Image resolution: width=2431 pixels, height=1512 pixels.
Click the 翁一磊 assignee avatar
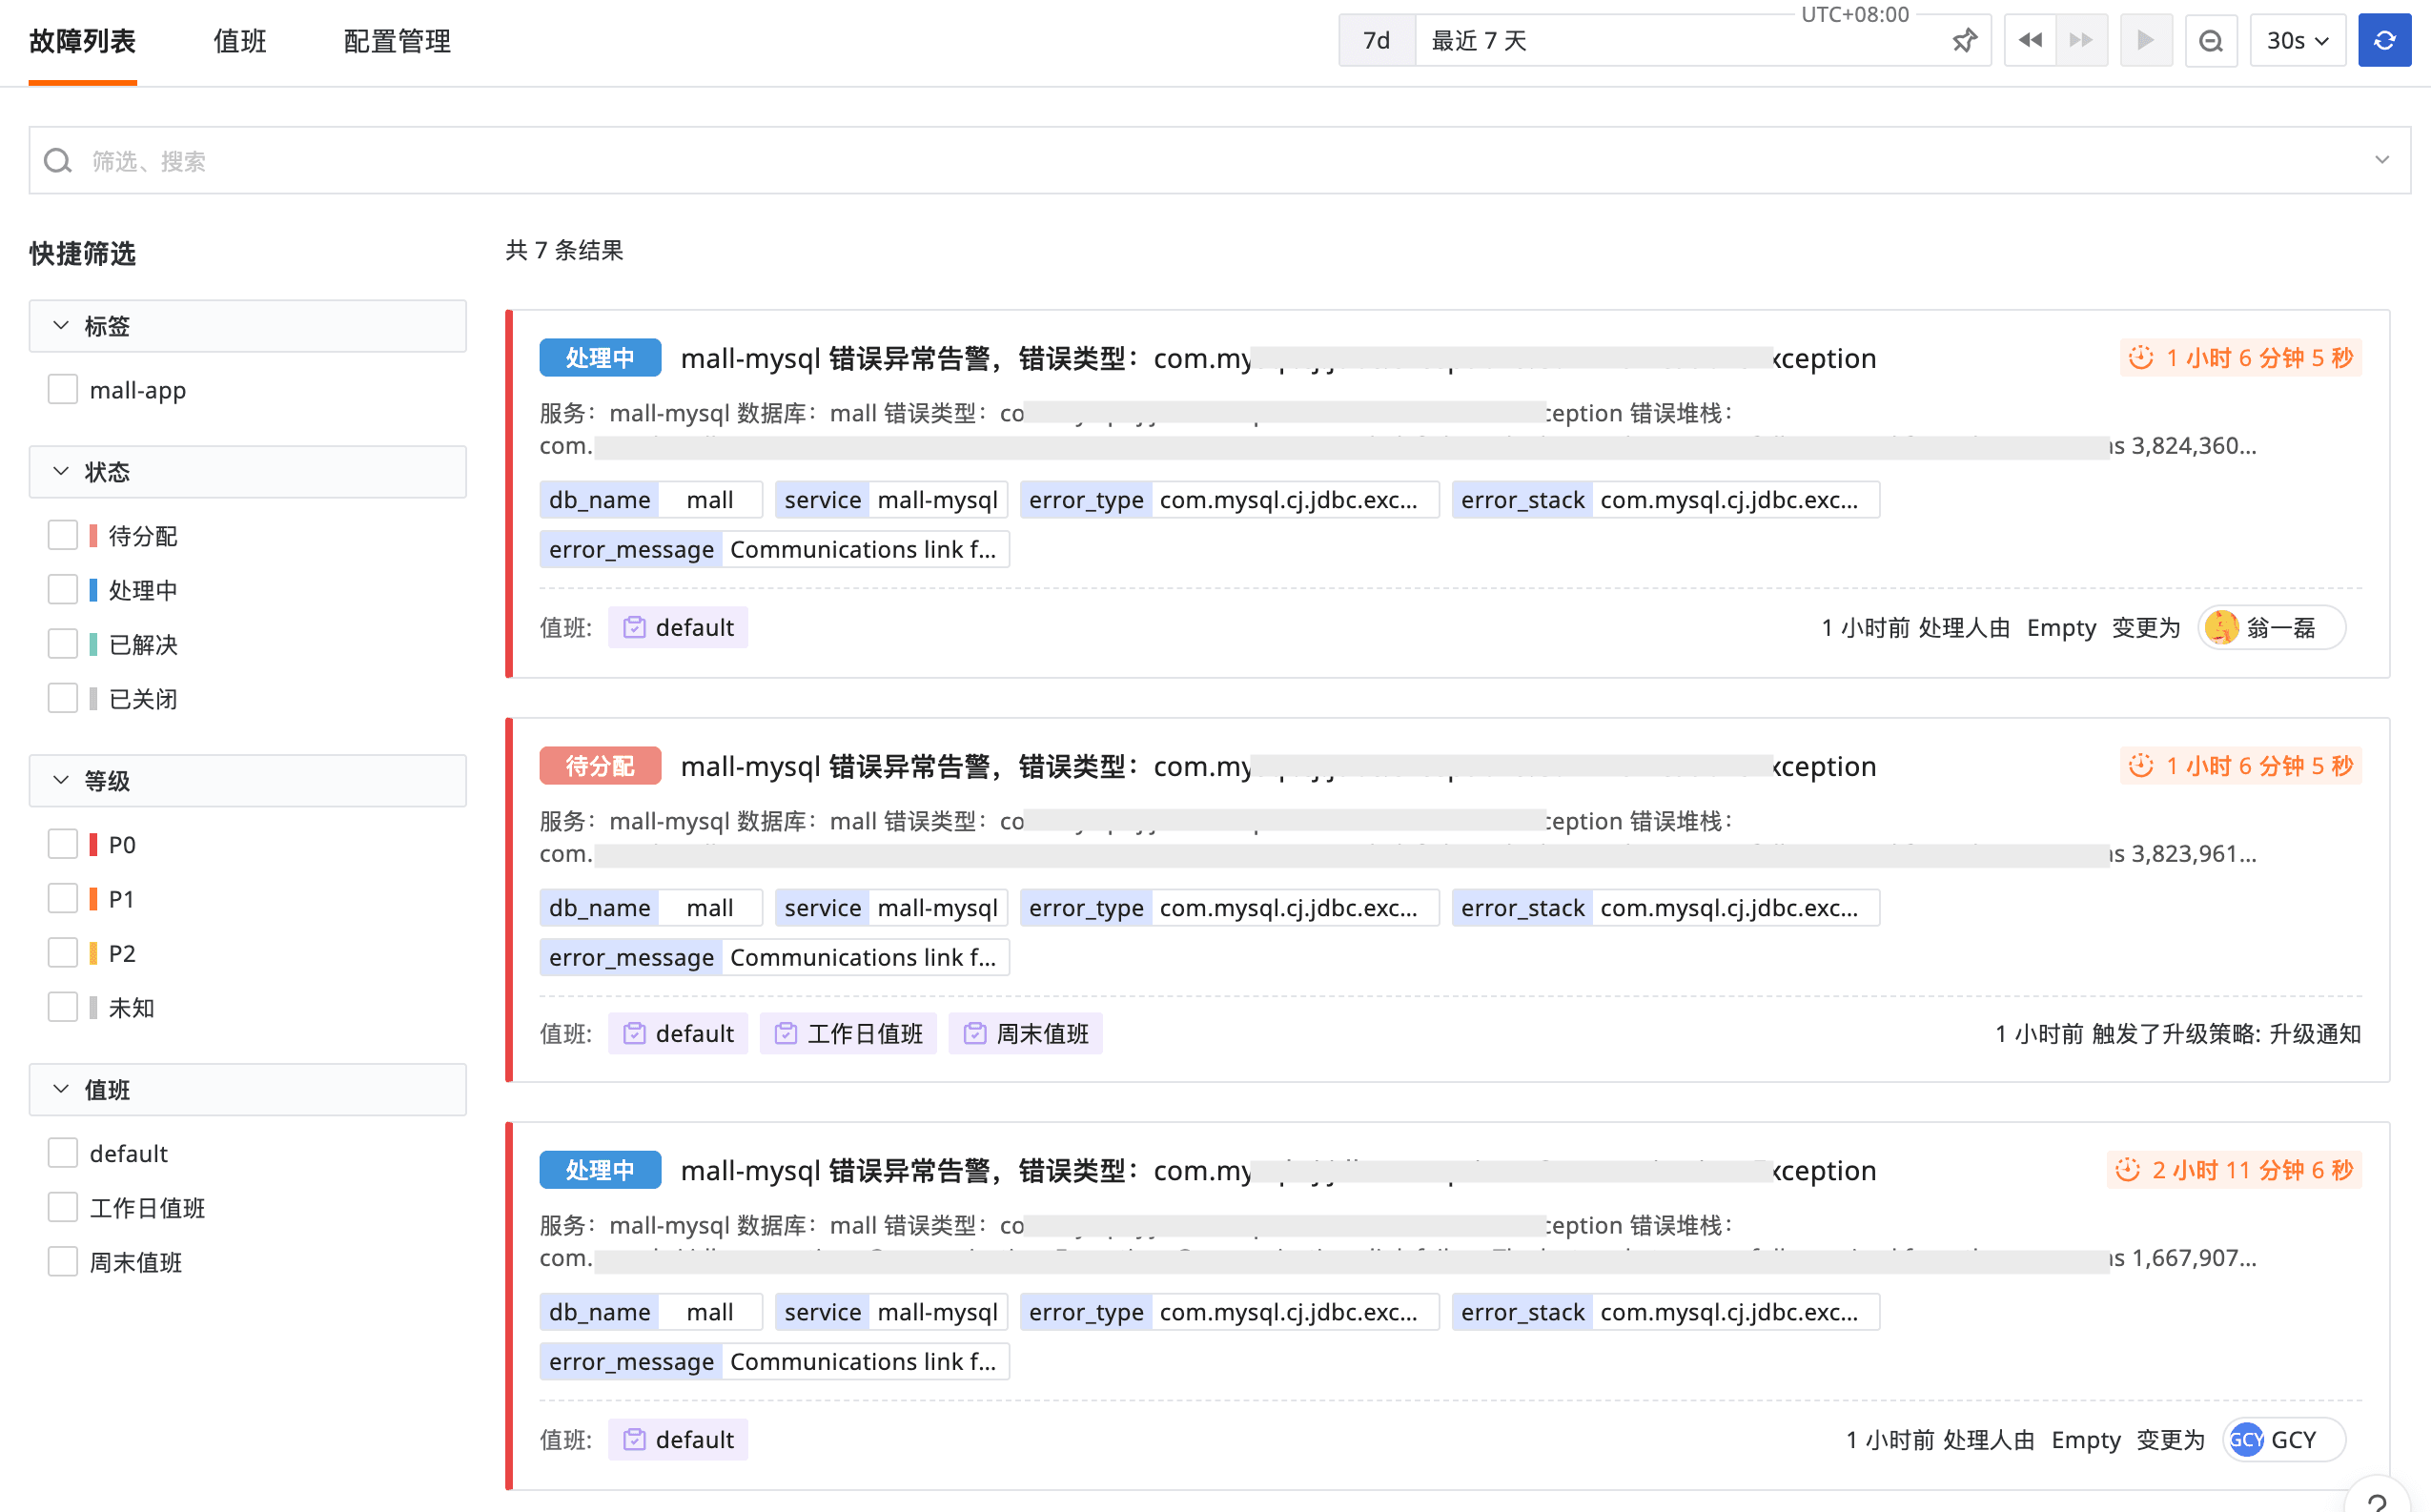(x=2221, y=628)
